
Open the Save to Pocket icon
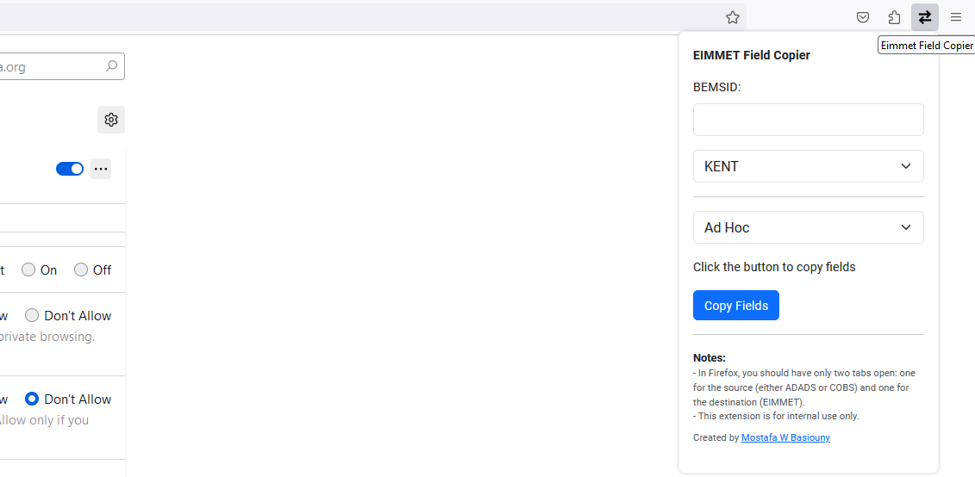click(x=863, y=17)
